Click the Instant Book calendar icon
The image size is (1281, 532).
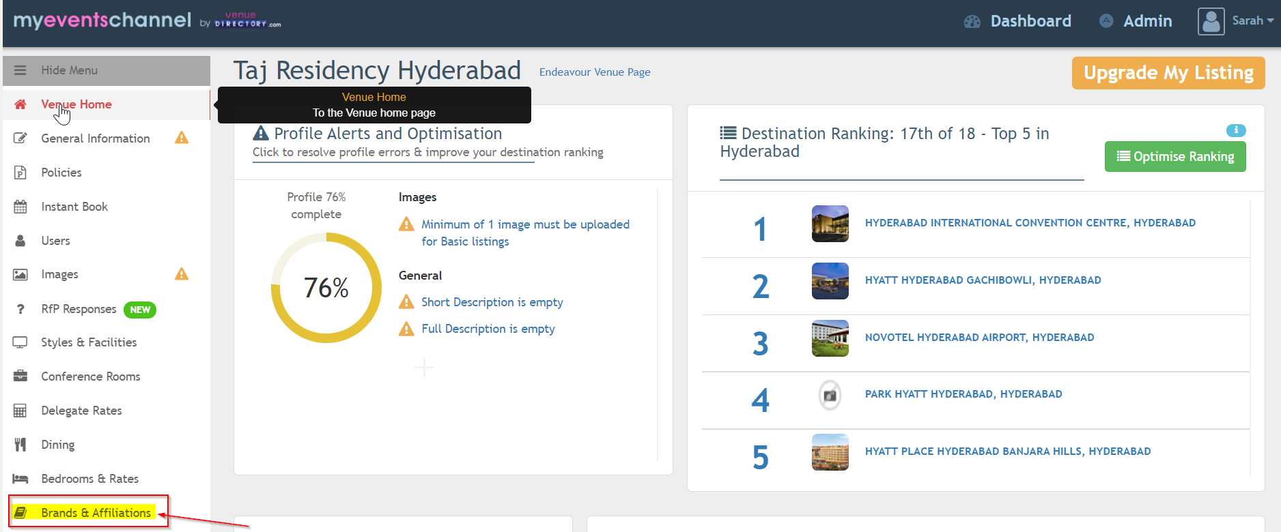point(20,207)
